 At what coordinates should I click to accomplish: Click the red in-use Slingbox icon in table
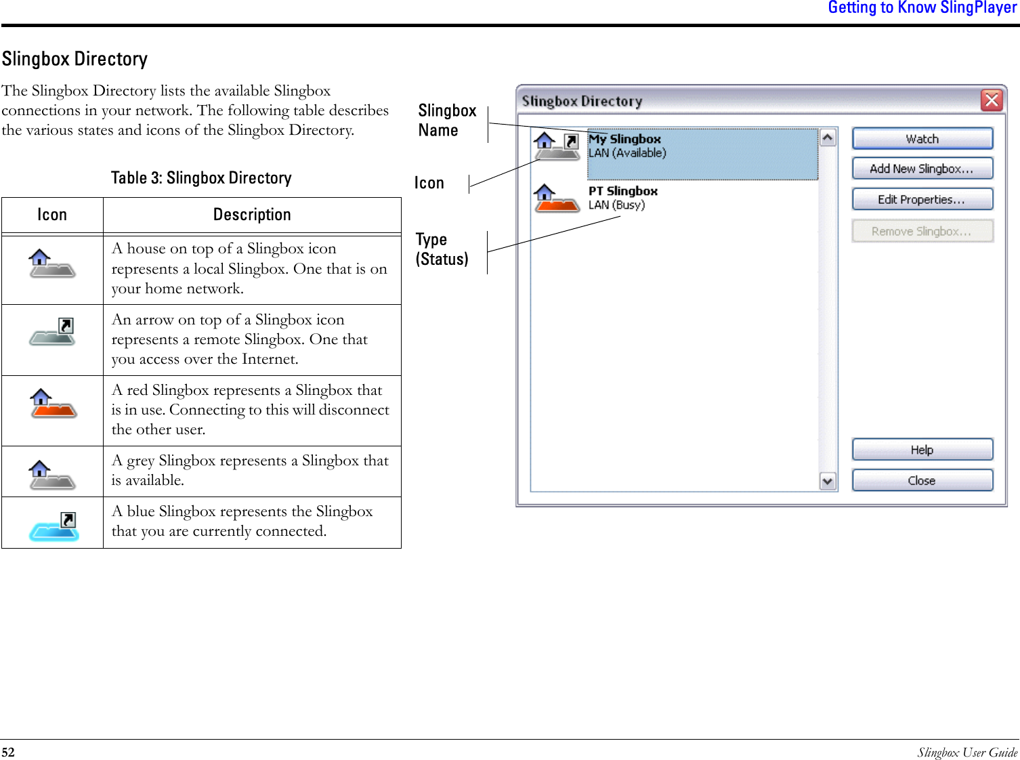click(54, 403)
